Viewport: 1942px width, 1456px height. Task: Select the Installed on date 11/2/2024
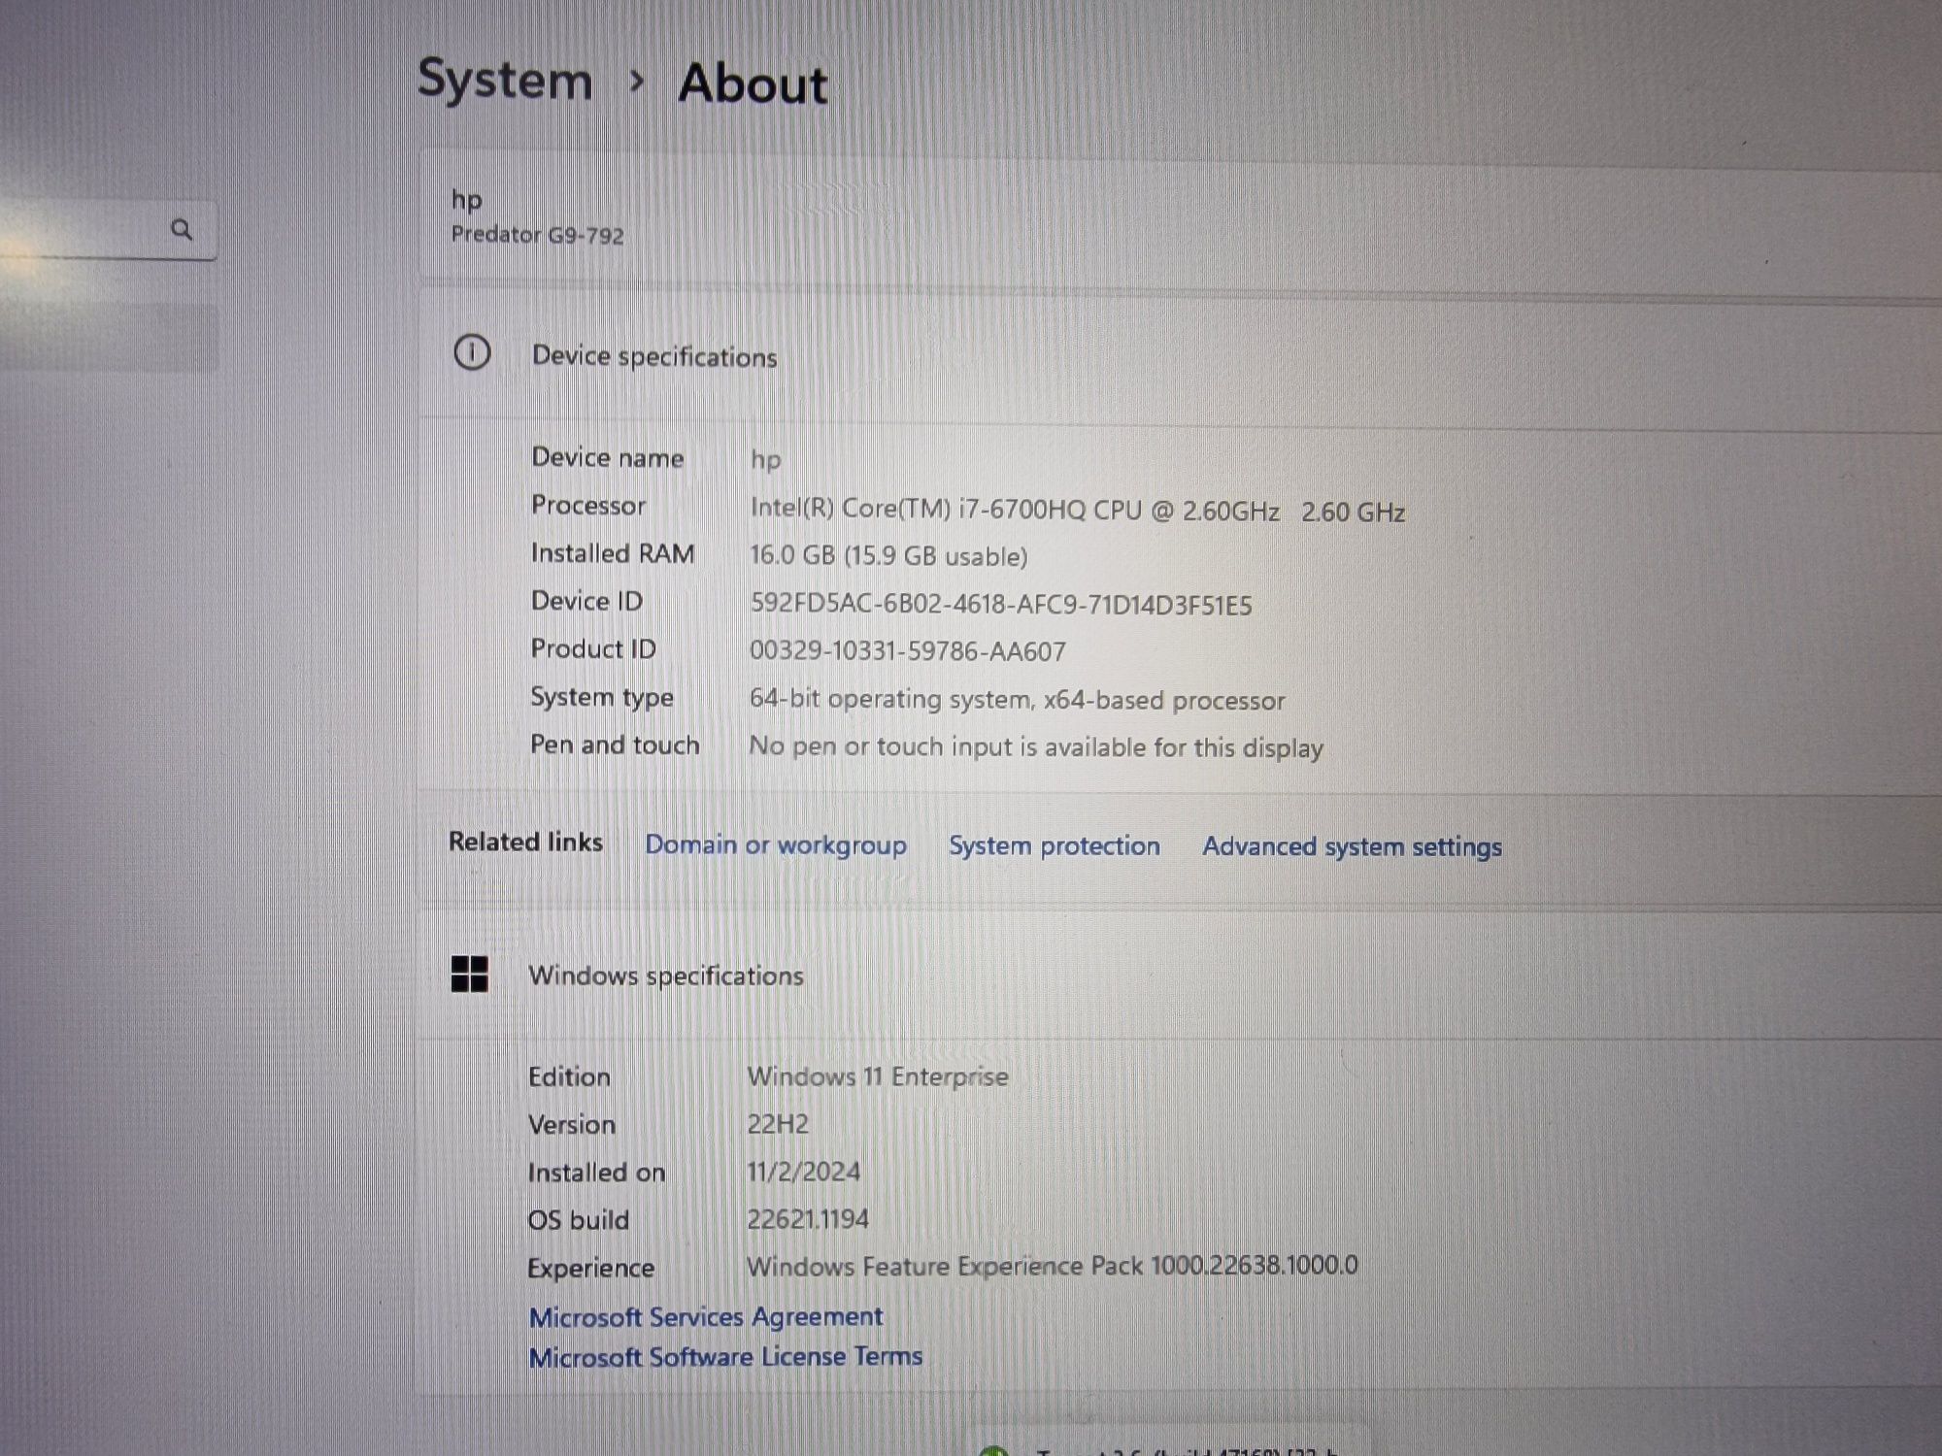point(803,1172)
